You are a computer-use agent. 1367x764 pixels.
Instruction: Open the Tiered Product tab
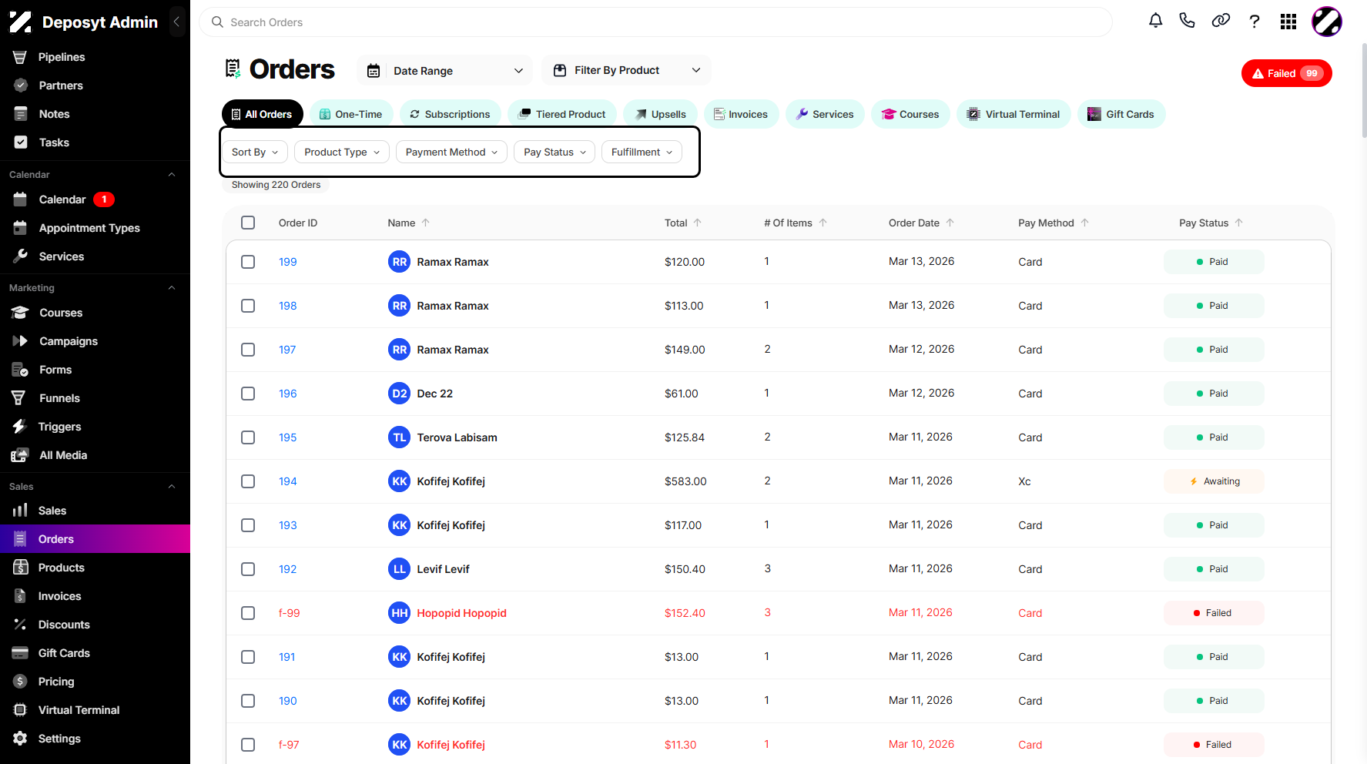(x=562, y=114)
